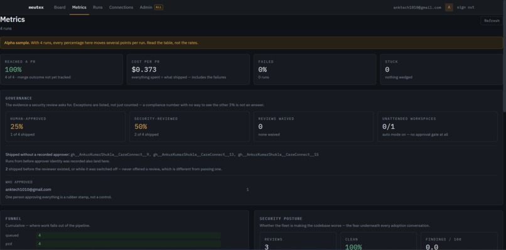Click approver anktech1010@gmail.com under Who Approved
506x250 pixels.
click(x=28, y=190)
